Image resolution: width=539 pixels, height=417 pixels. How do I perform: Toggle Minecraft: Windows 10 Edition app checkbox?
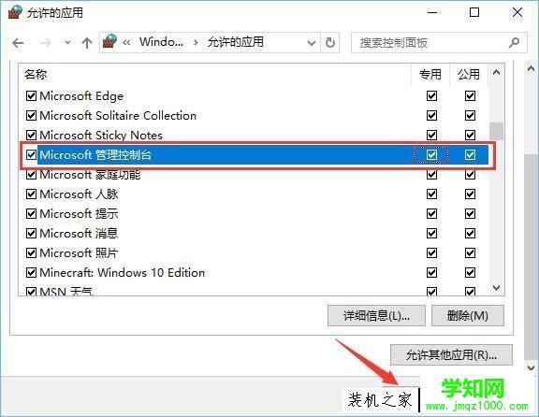[x=31, y=273]
